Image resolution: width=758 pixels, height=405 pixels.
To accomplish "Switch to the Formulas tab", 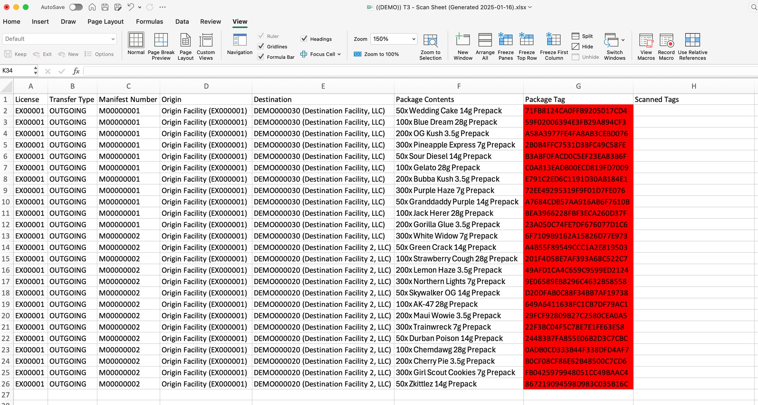I will (149, 21).
